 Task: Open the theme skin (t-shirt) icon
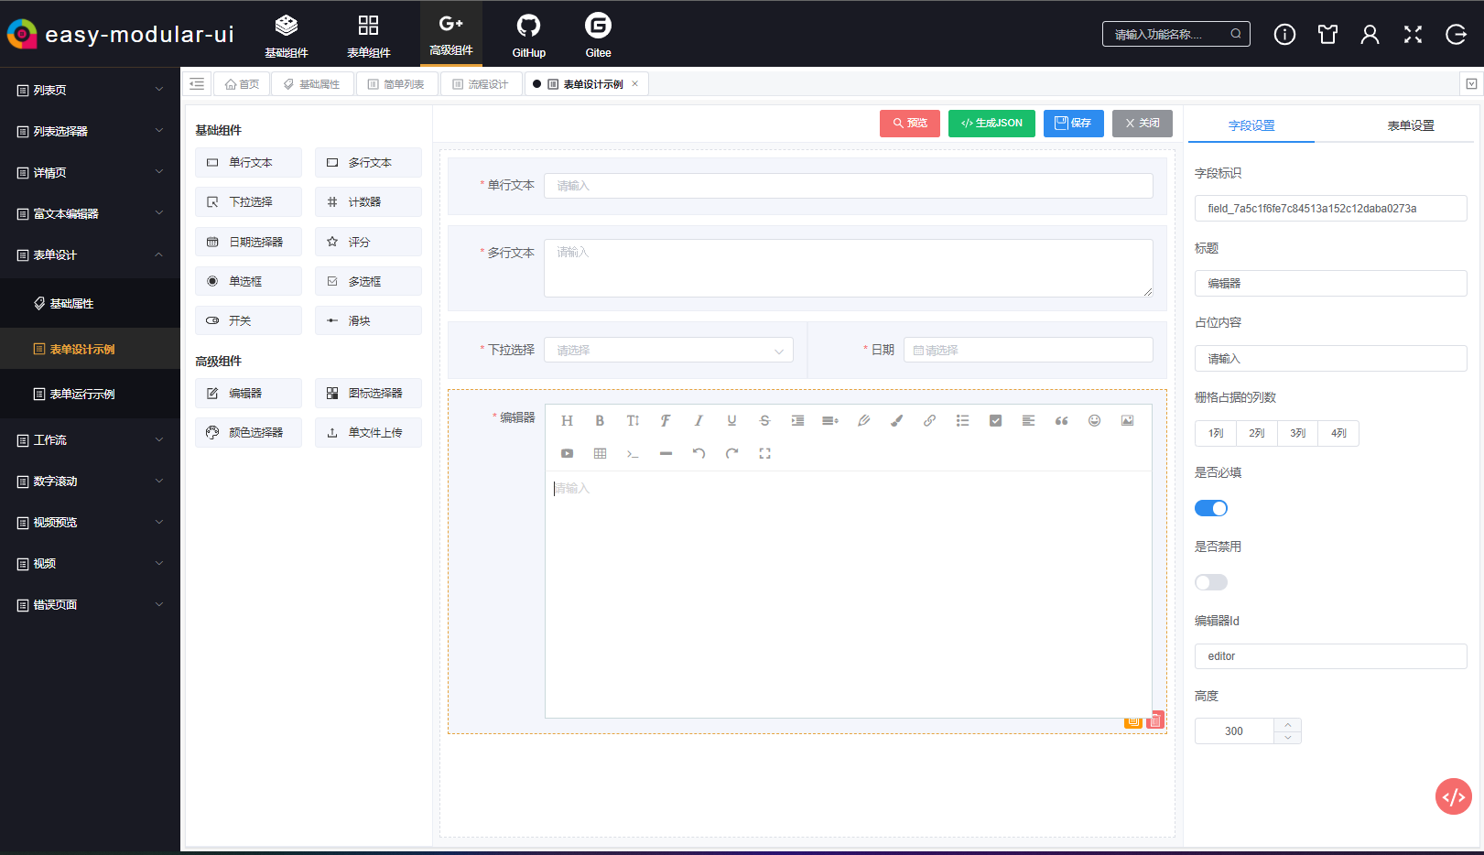1327,34
